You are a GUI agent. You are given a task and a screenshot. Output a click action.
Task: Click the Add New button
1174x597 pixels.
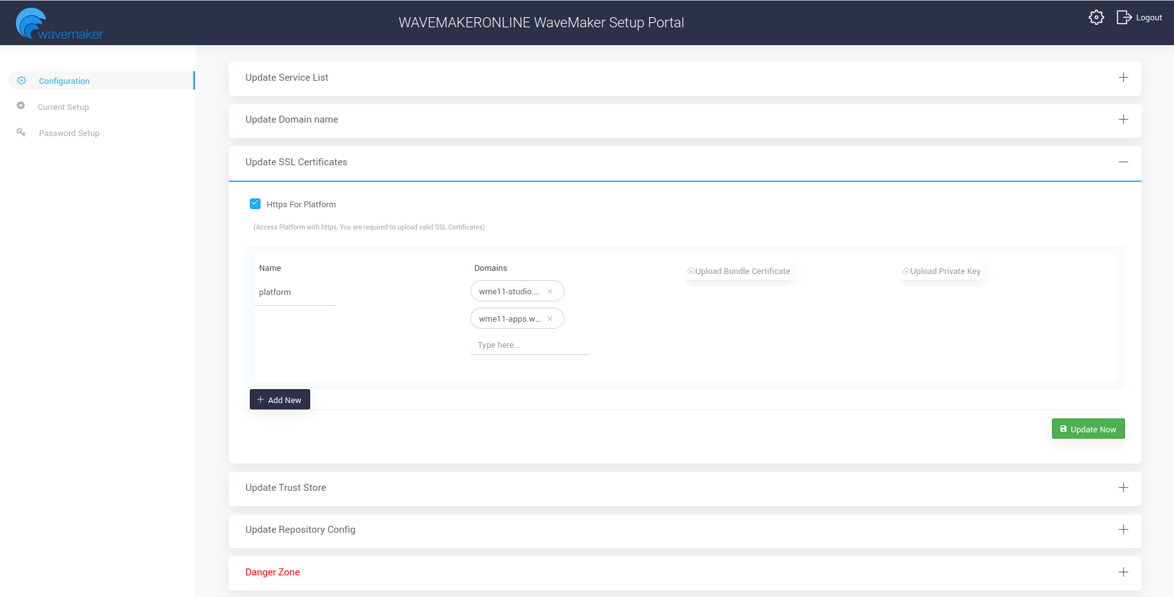280,400
